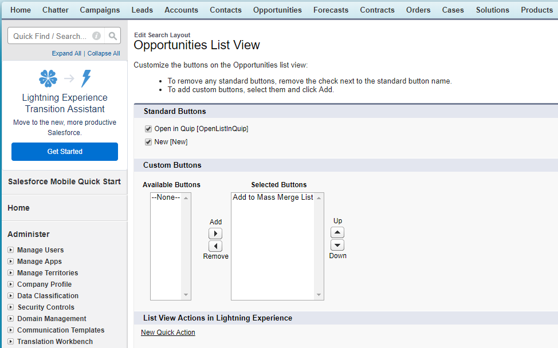Expand Manage Users section
558x348 pixels.
11,250
